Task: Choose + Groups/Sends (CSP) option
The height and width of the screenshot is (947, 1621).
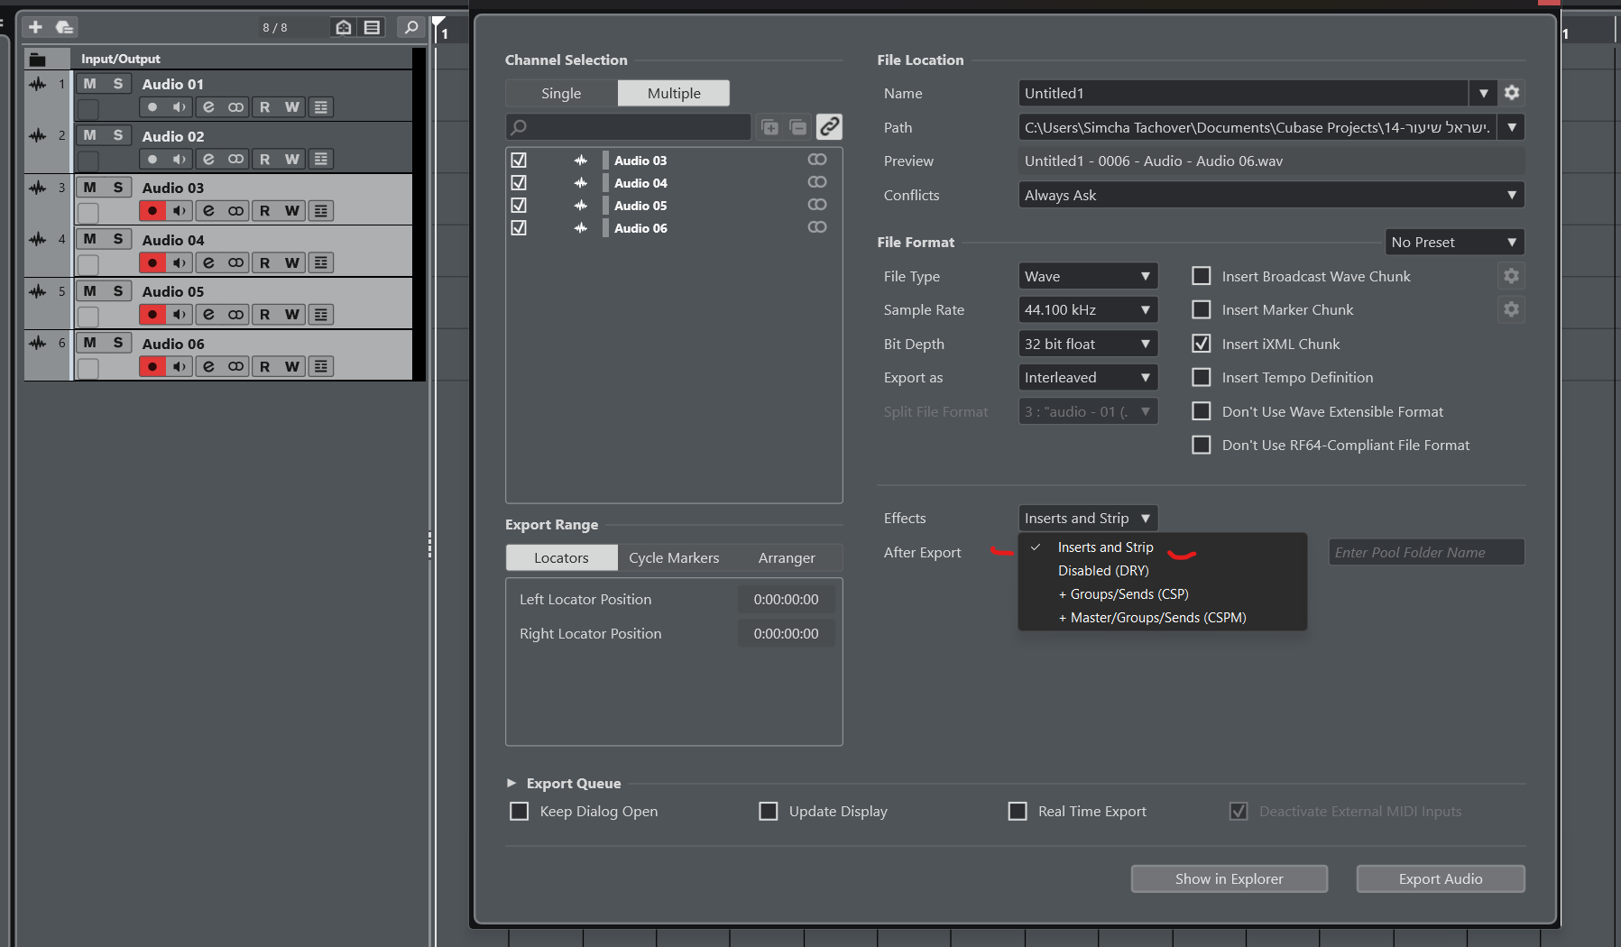Action: point(1162,594)
